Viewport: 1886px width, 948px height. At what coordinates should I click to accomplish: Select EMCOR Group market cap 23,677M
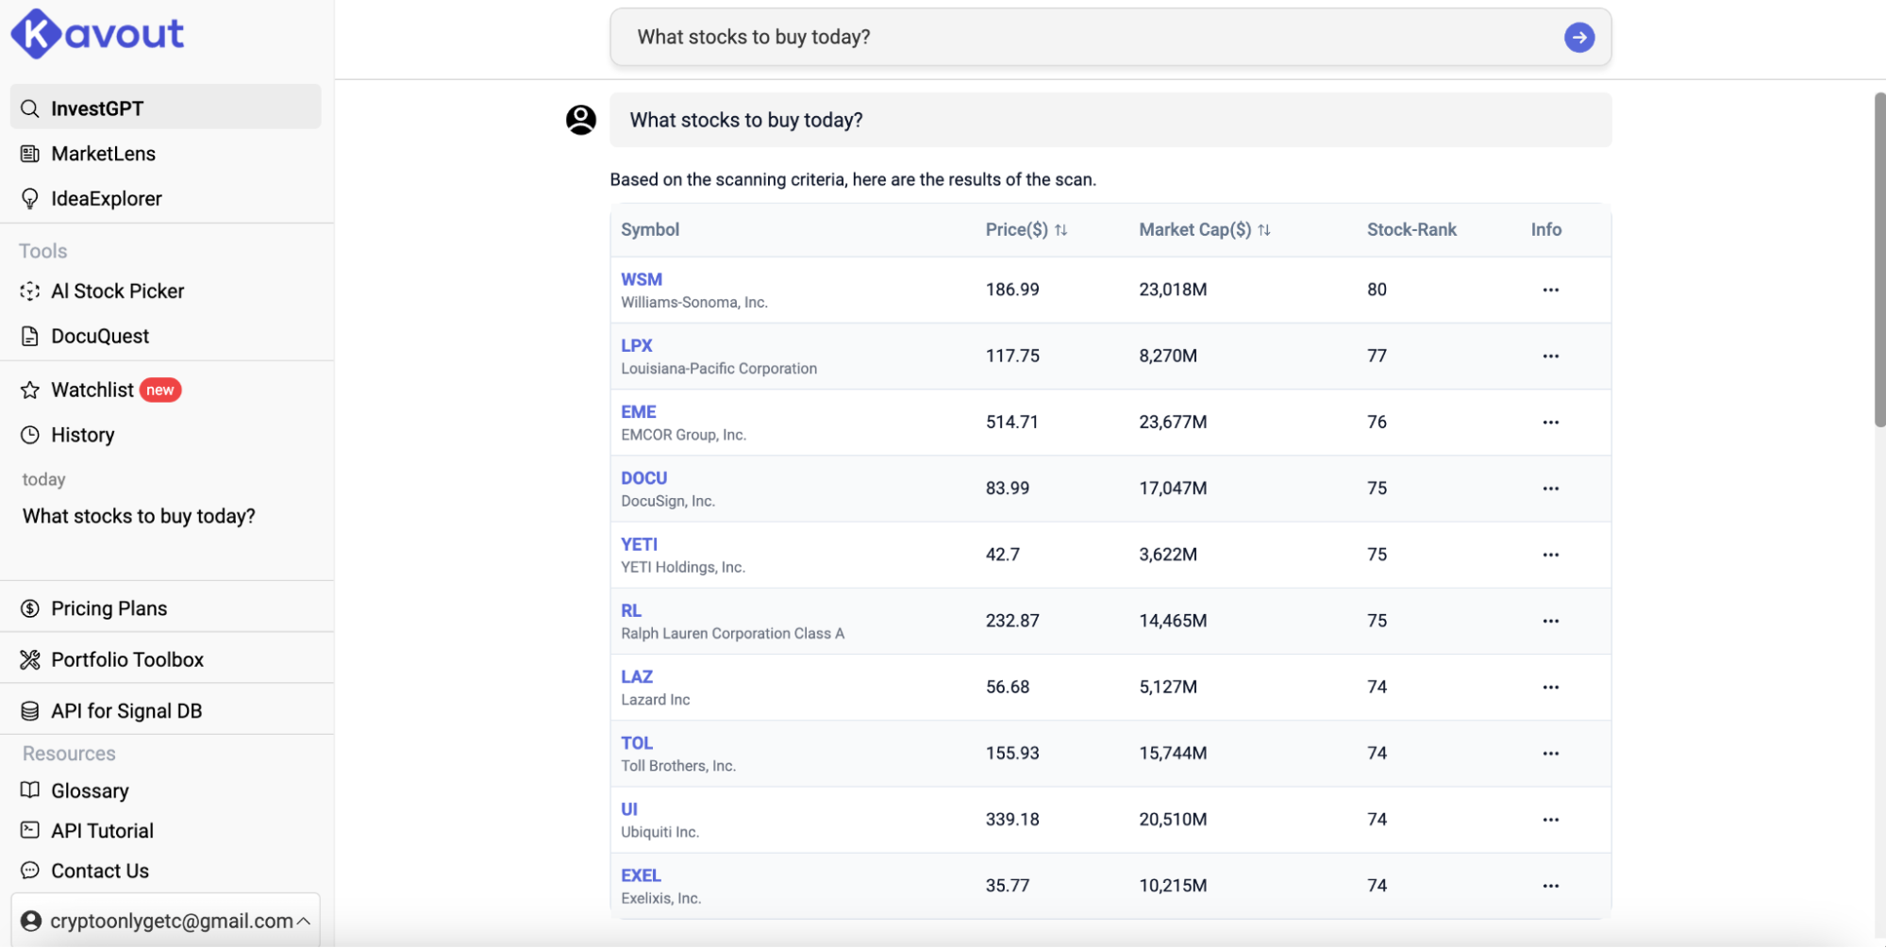pos(1173,423)
